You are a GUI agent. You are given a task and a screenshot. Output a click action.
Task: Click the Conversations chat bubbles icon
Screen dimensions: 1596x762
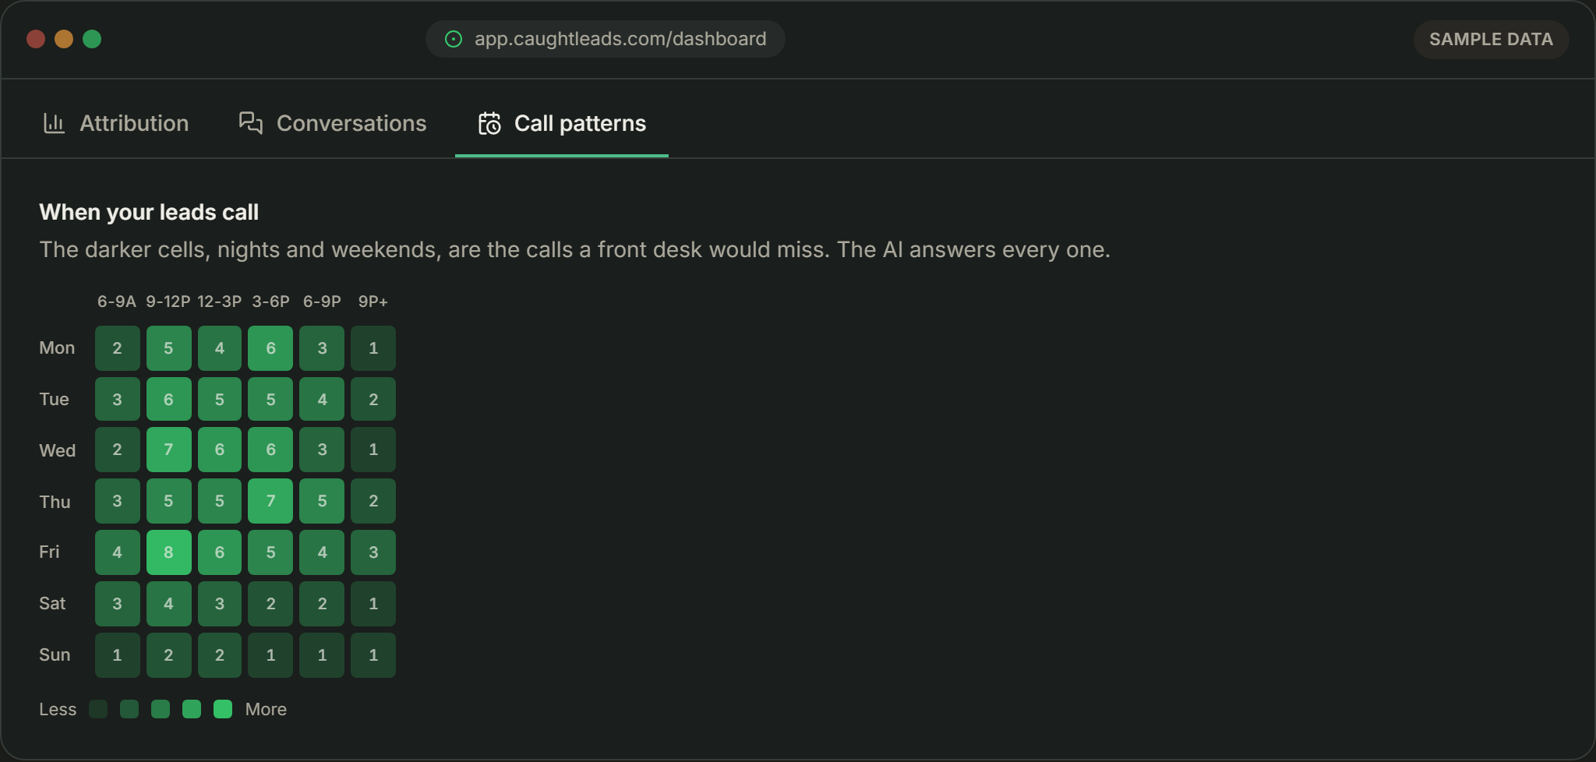click(251, 123)
